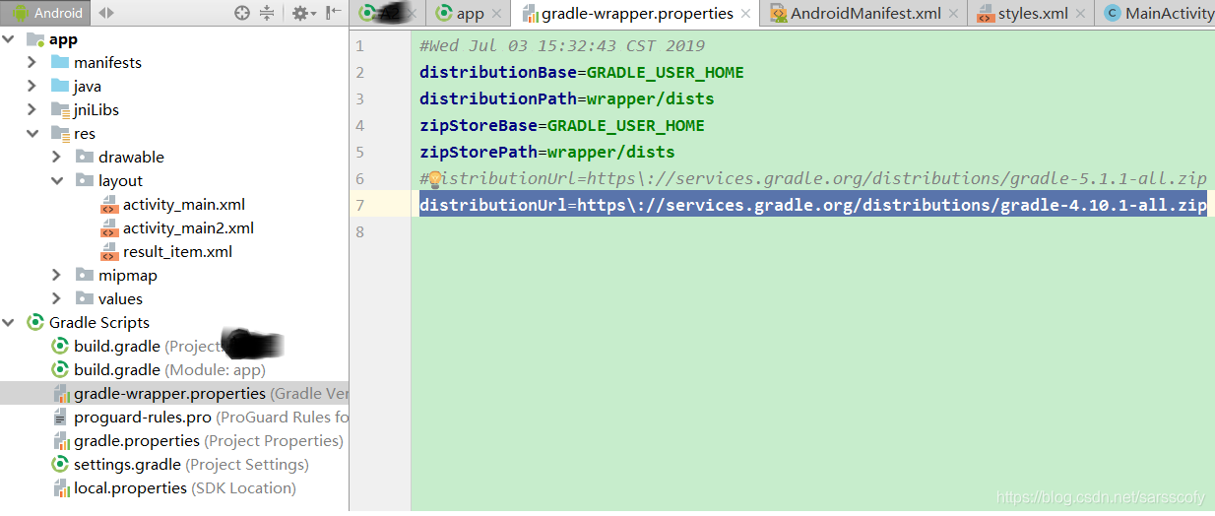Click the distributionBase=GRADLE_USER_HOME line
This screenshot has height=516, width=1215.
pyautogui.click(x=582, y=73)
